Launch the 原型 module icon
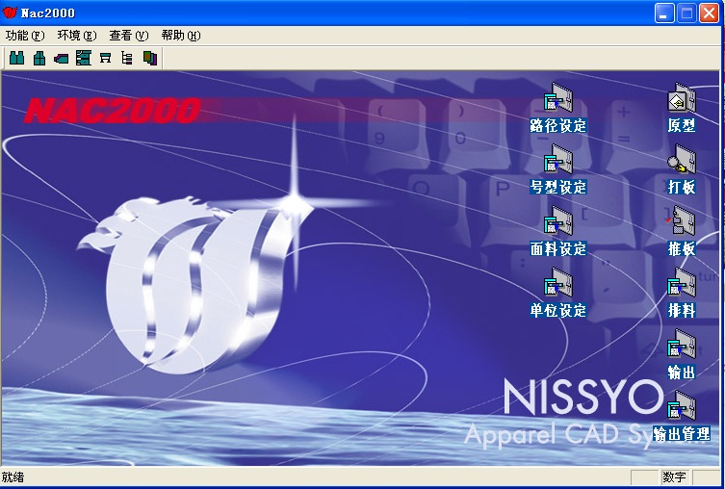Viewport: 725px width, 489px height. [681, 97]
